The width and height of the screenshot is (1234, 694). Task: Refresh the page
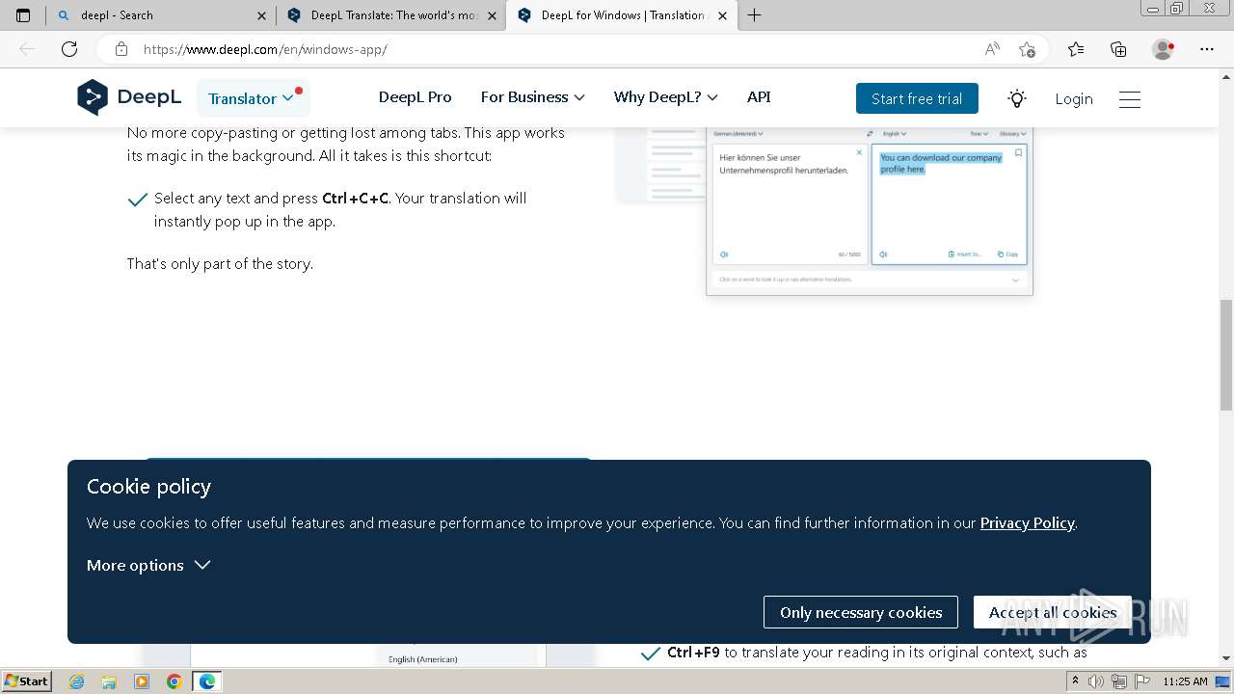pos(69,49)
